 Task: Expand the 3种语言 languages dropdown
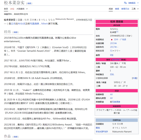pyautogui.click(x=133, y=3)
